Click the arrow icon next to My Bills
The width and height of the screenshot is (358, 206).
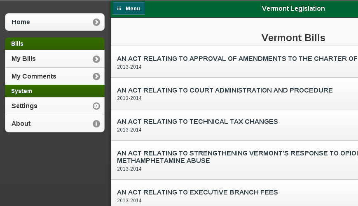pyautogui.click(x=96, y=59)
